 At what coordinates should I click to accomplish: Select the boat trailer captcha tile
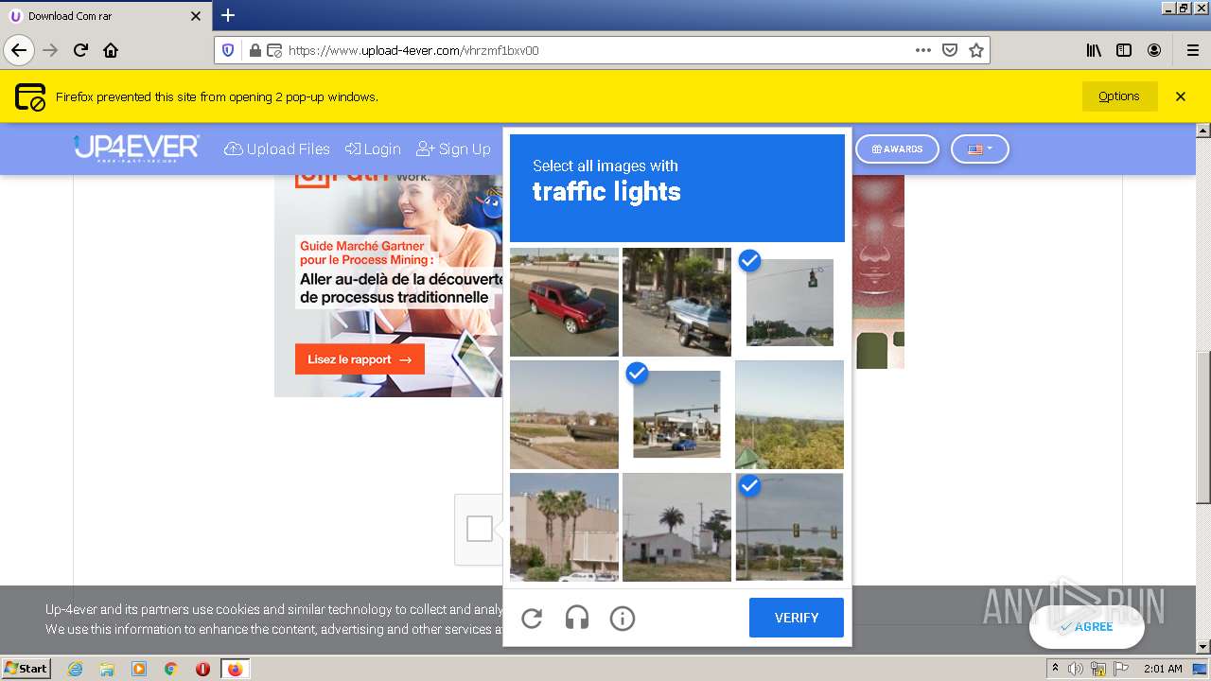(676, 302)
